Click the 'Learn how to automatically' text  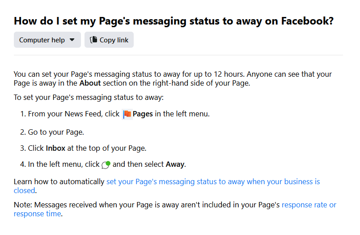tap(59, 181)
